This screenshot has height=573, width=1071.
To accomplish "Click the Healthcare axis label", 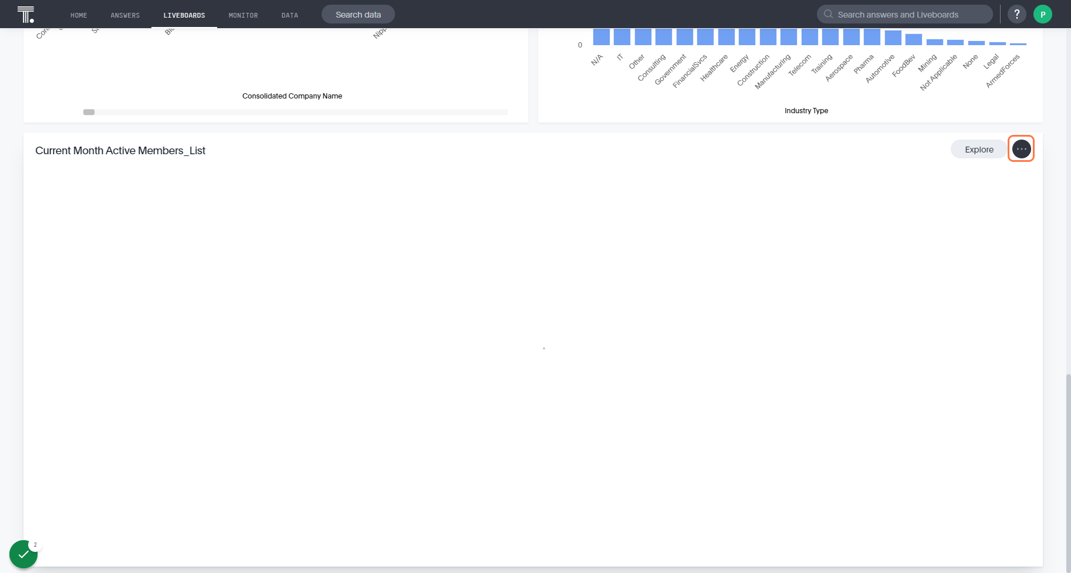I will tap(714, 67).
